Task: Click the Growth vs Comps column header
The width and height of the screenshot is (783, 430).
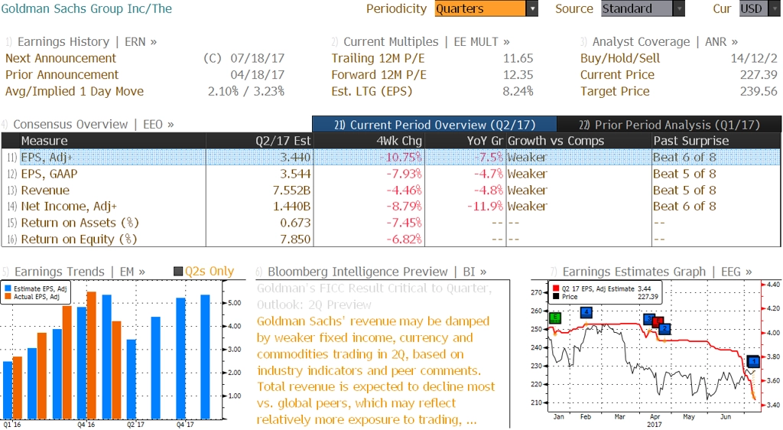Action: pos(579,140)
